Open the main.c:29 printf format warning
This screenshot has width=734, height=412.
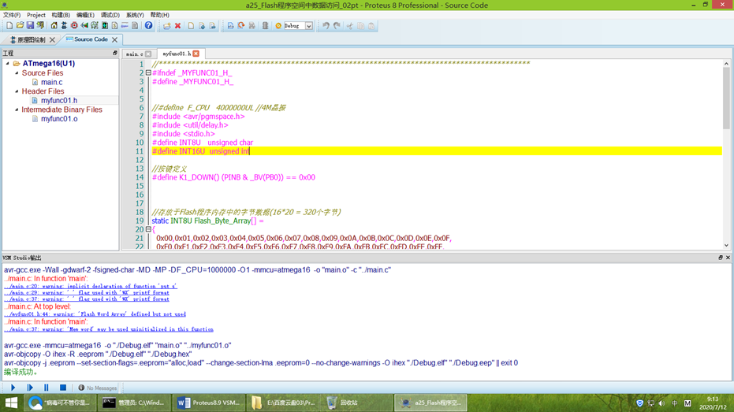87,293
